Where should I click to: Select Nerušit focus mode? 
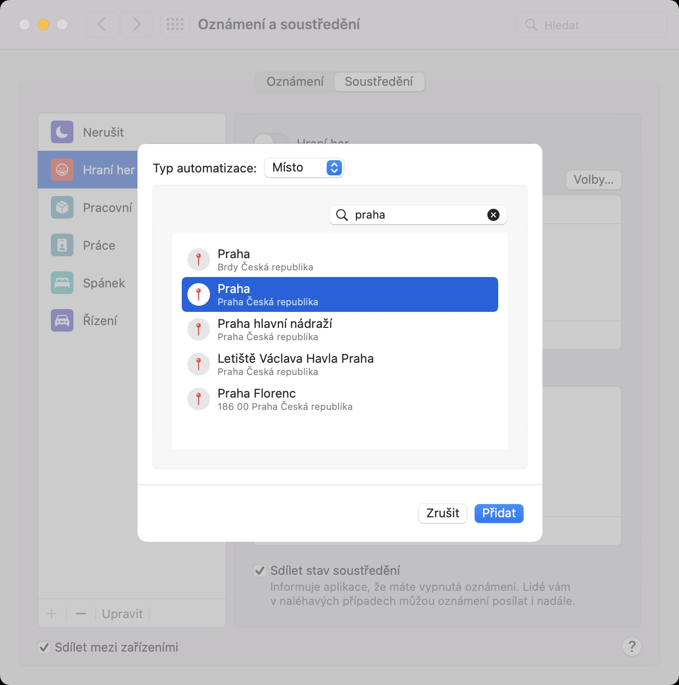pyautogui.click(x=132, y=132)
